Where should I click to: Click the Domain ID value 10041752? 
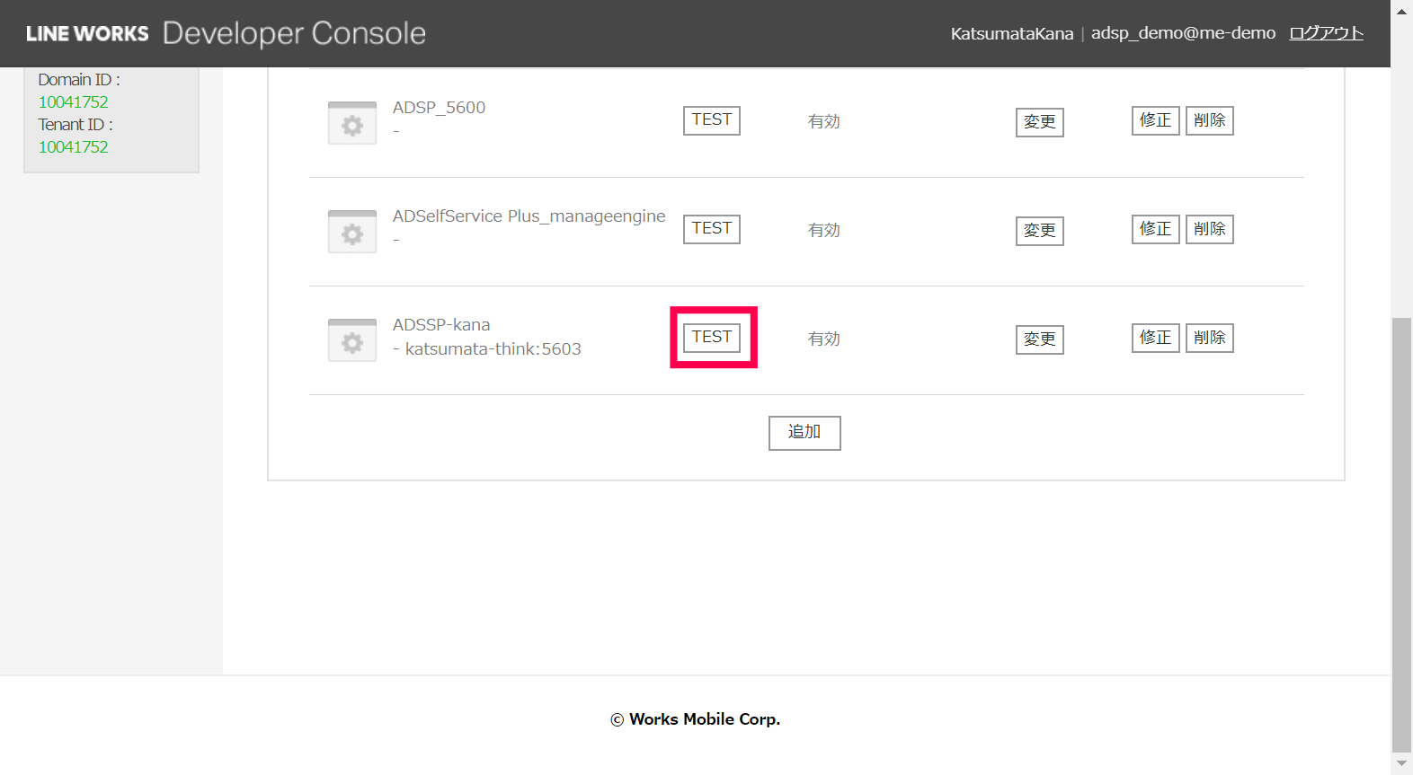click(73, 102)
